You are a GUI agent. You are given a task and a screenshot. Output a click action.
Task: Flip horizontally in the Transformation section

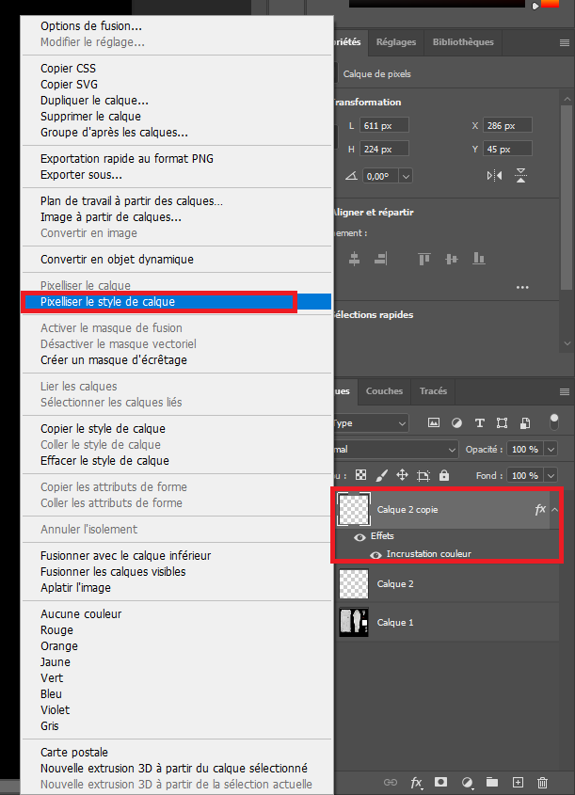pos(495,176)
